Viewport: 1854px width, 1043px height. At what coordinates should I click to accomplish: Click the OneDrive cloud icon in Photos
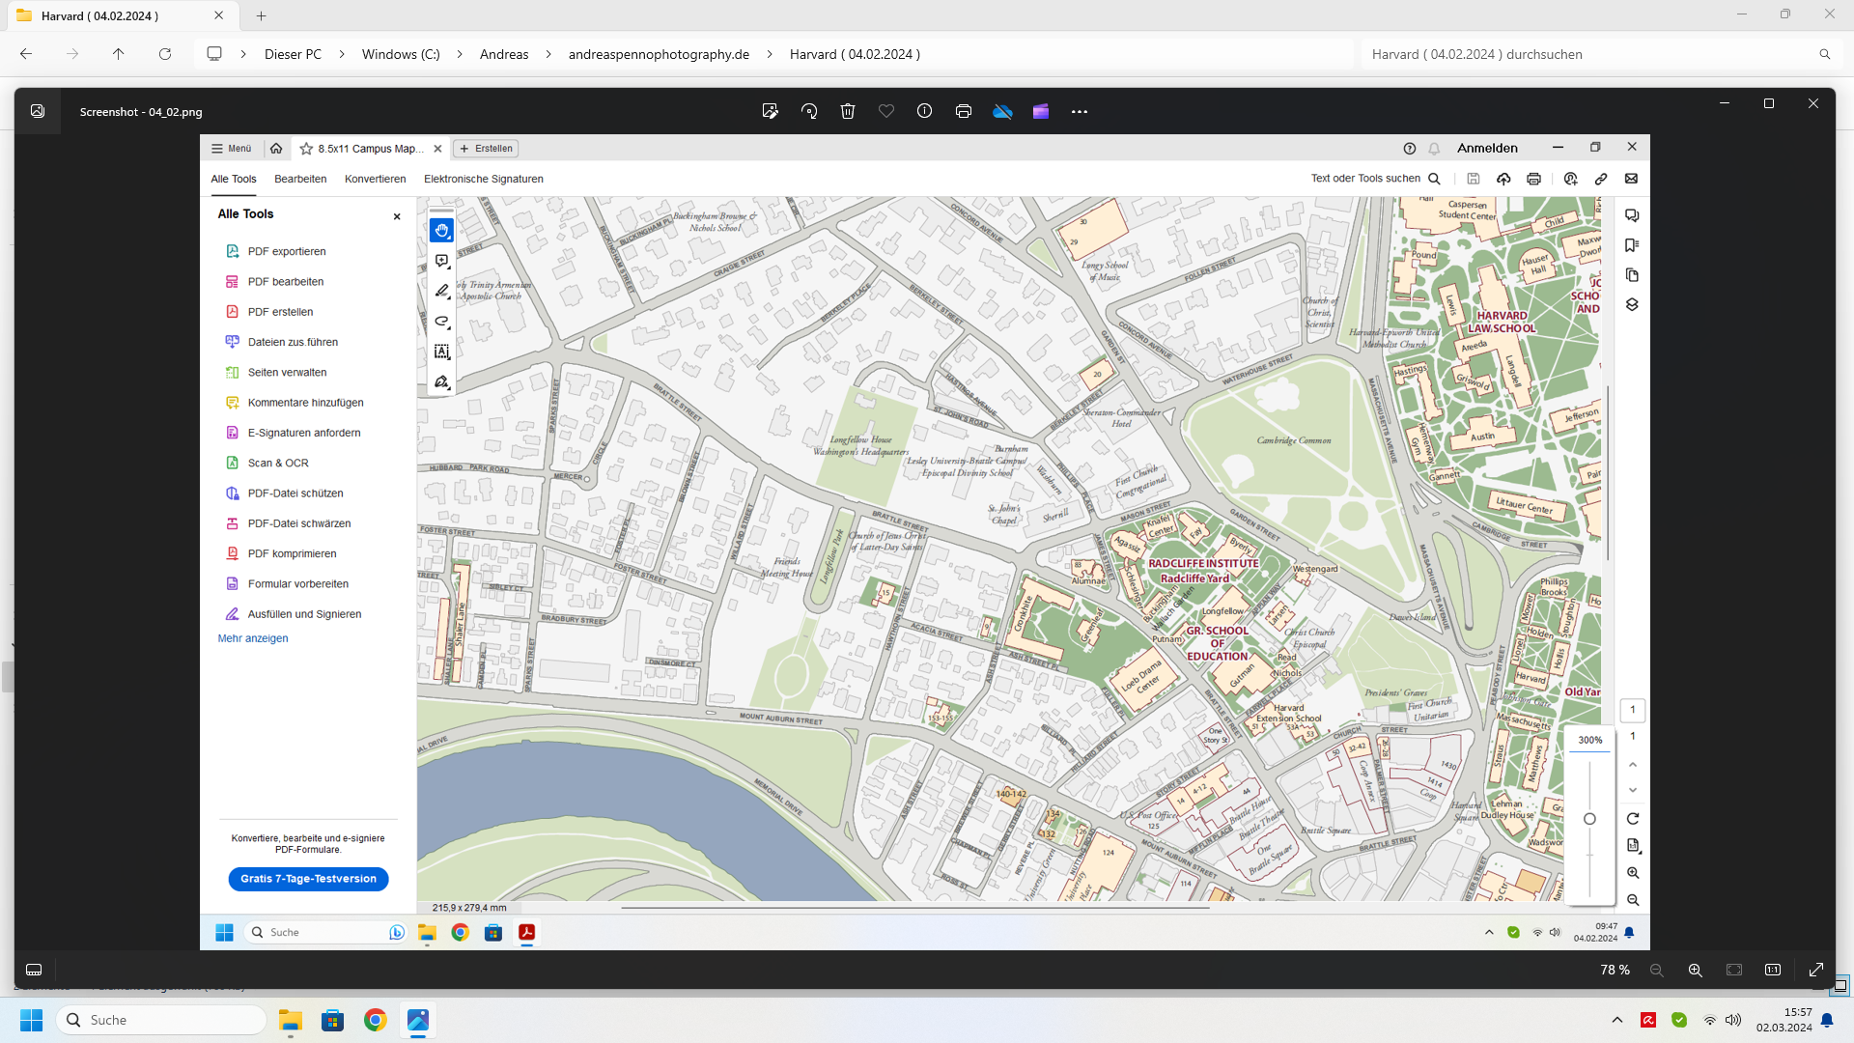pyautogui.click(x=1002, y=111)
